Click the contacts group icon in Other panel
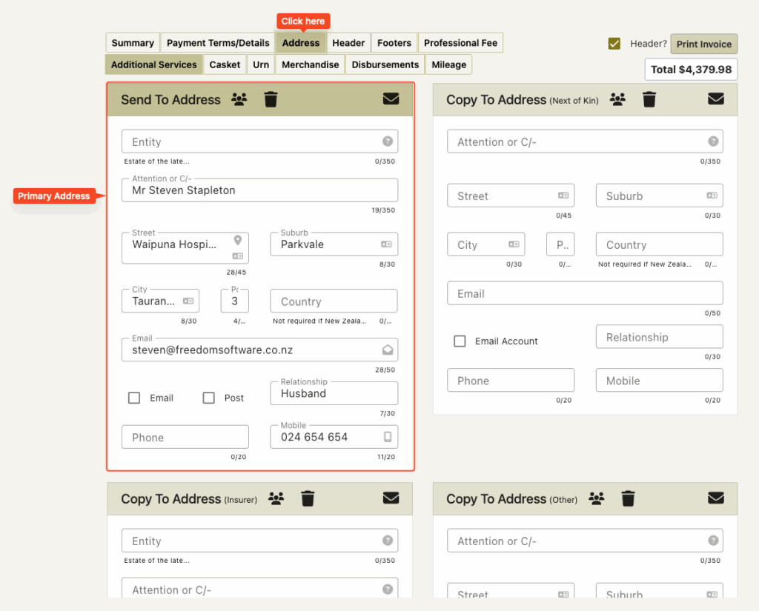The width and height of the screenshot is (759, 611). 597,498
